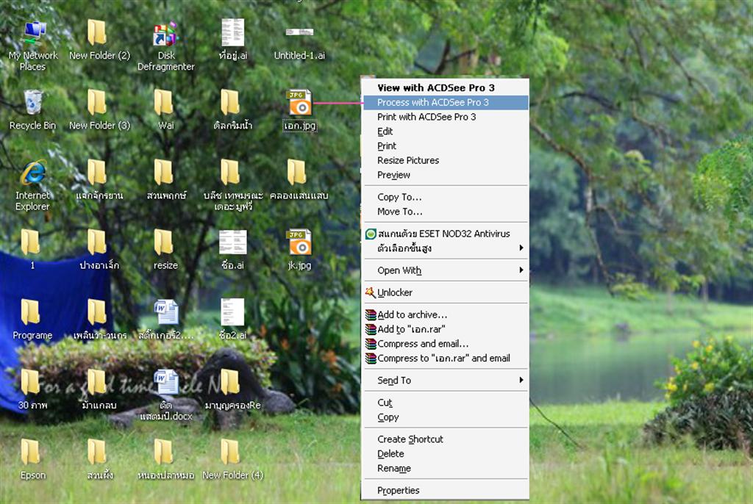The image size is (753, 504).
Task: Select Add to archive... option
Action: tap(412, 314)
